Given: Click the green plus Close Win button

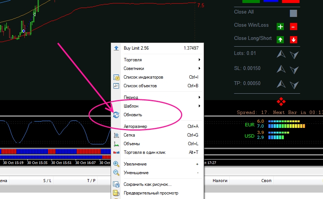Looking at the screenshot, I should click(280, 27).
